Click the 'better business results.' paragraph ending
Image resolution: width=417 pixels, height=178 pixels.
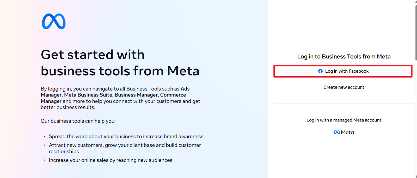[x=68, y=107]
